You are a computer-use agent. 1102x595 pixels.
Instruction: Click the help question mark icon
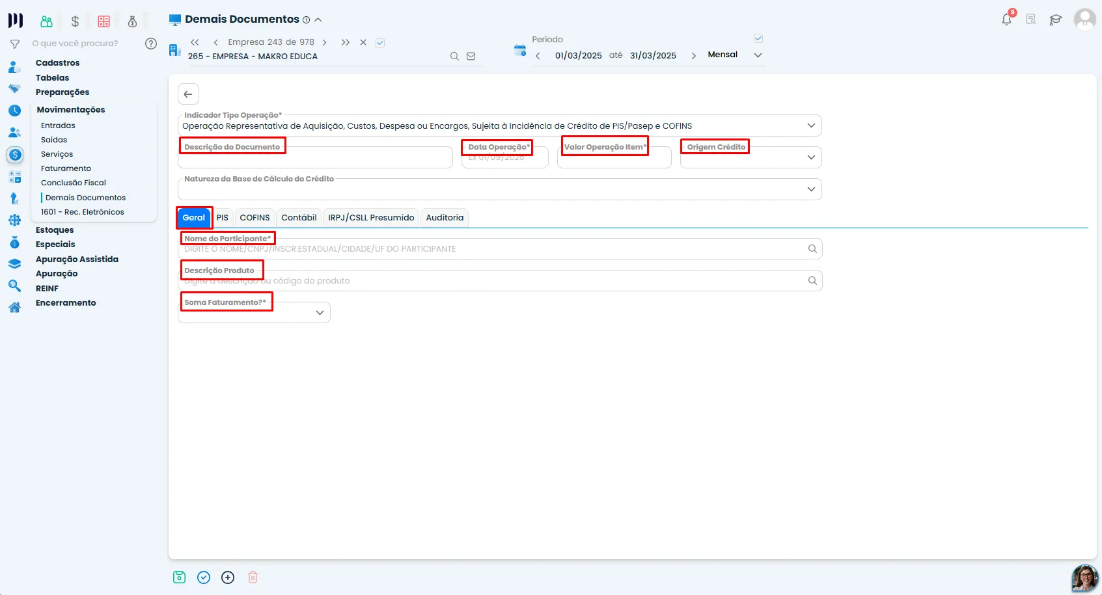pos(151,44)
